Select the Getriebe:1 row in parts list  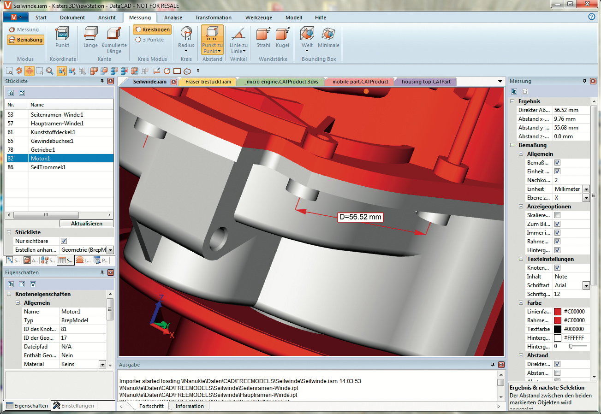click(x=42, y=149)
